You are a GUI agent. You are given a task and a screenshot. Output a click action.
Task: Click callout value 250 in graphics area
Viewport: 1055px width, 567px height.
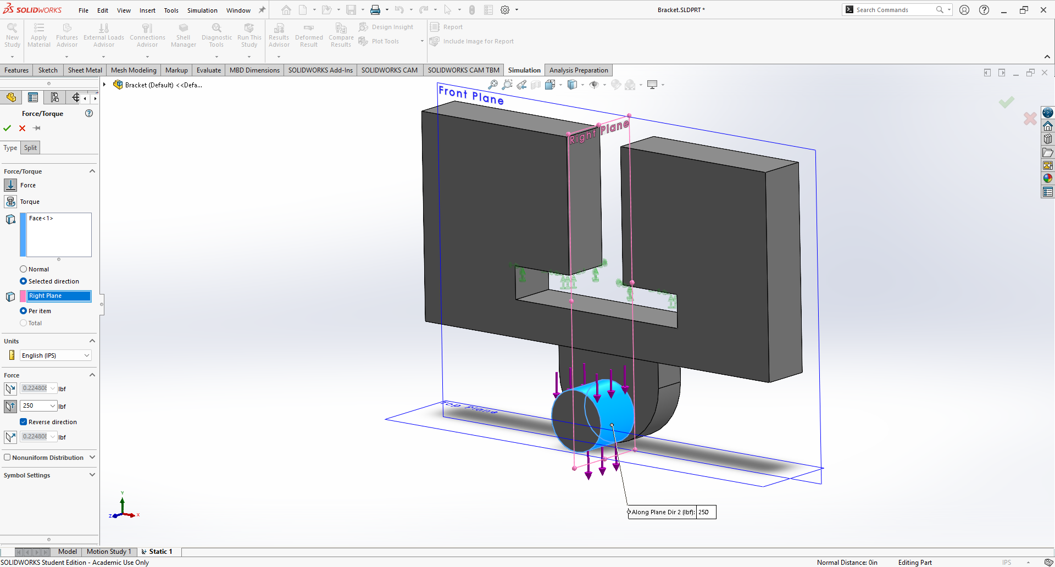[706, 512]
